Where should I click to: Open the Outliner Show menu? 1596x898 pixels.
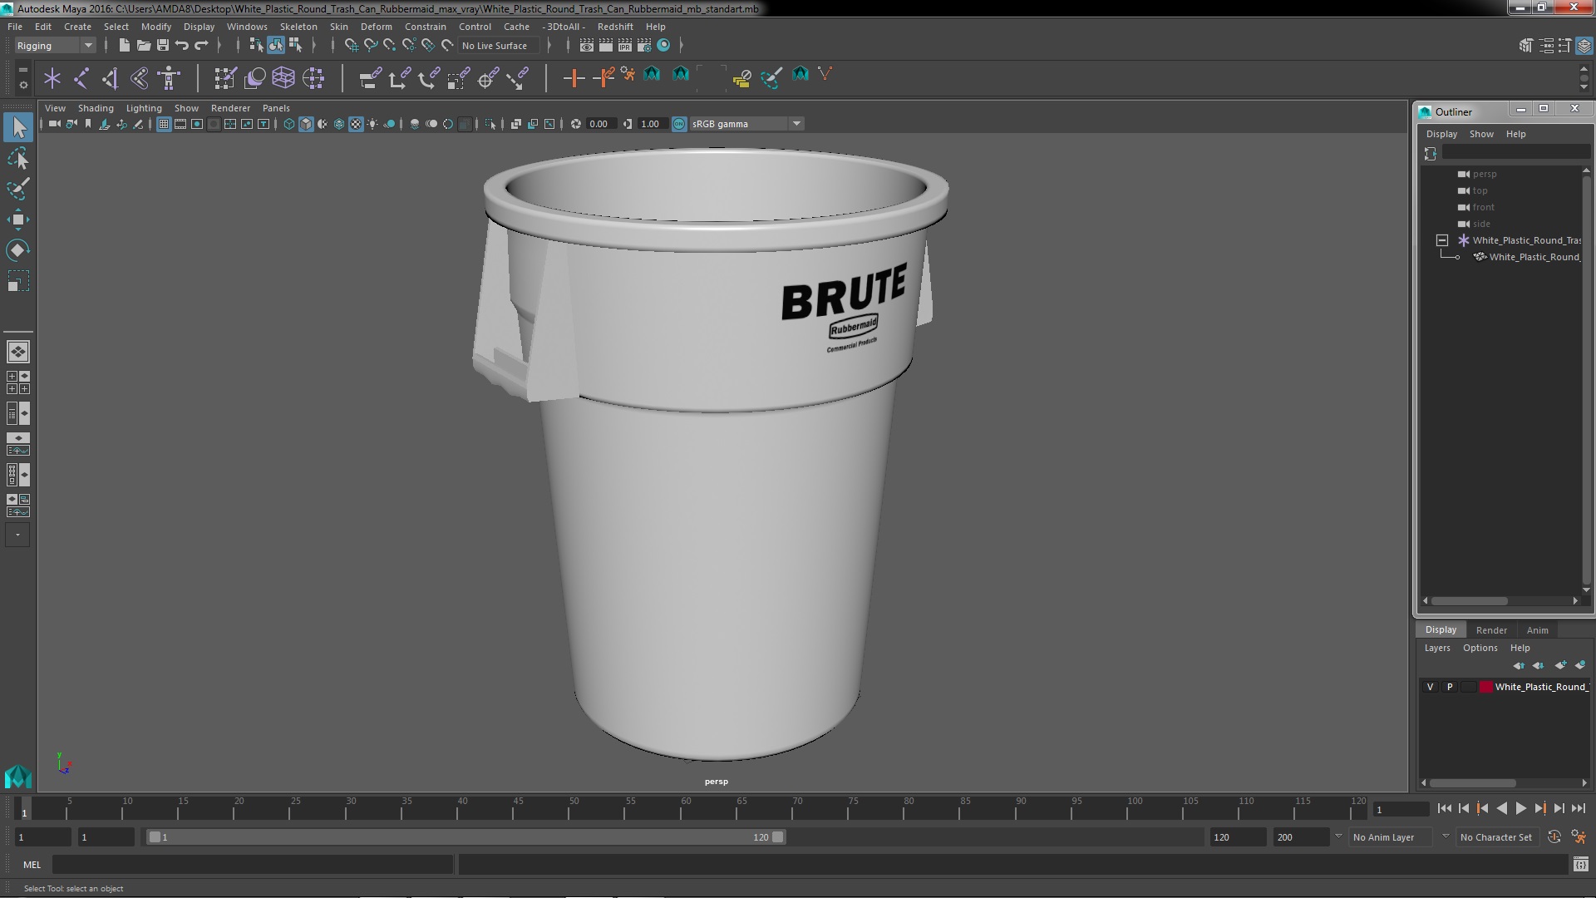[x=1481, y=134]
